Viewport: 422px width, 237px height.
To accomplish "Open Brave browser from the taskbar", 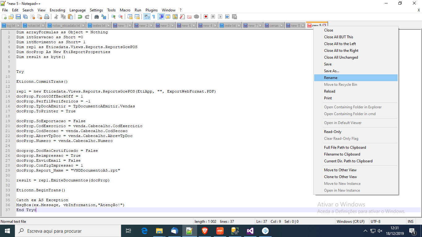I will point(205,231).
